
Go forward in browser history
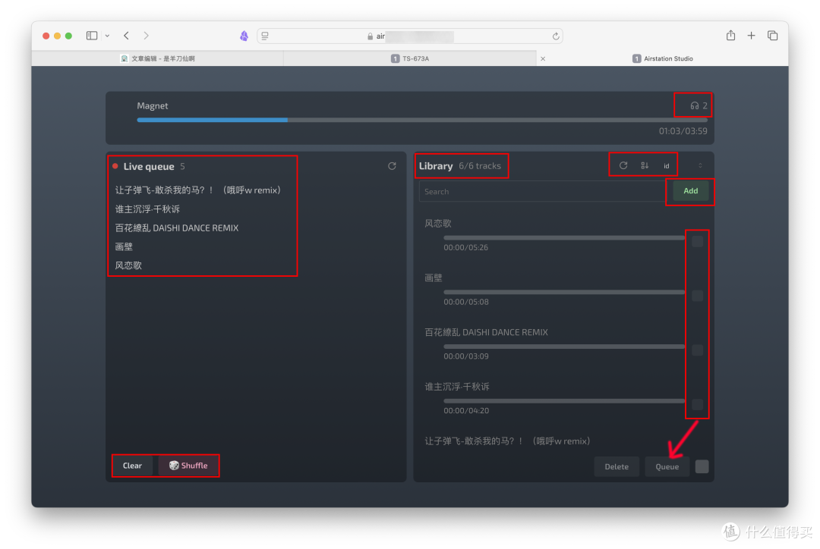click(146, 36)
